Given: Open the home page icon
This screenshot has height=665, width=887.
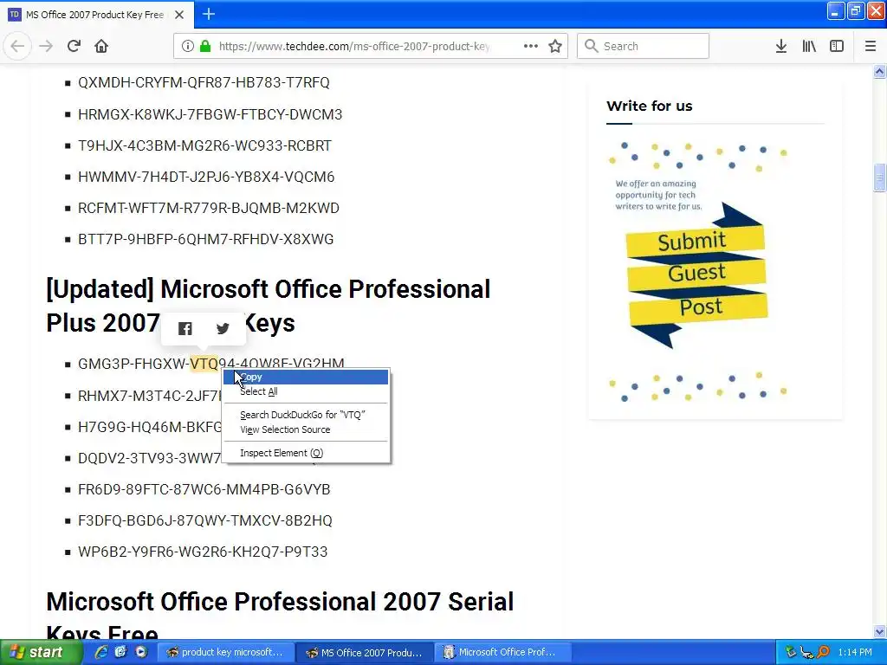Looking at the screenshot, I should coord(101,46).
